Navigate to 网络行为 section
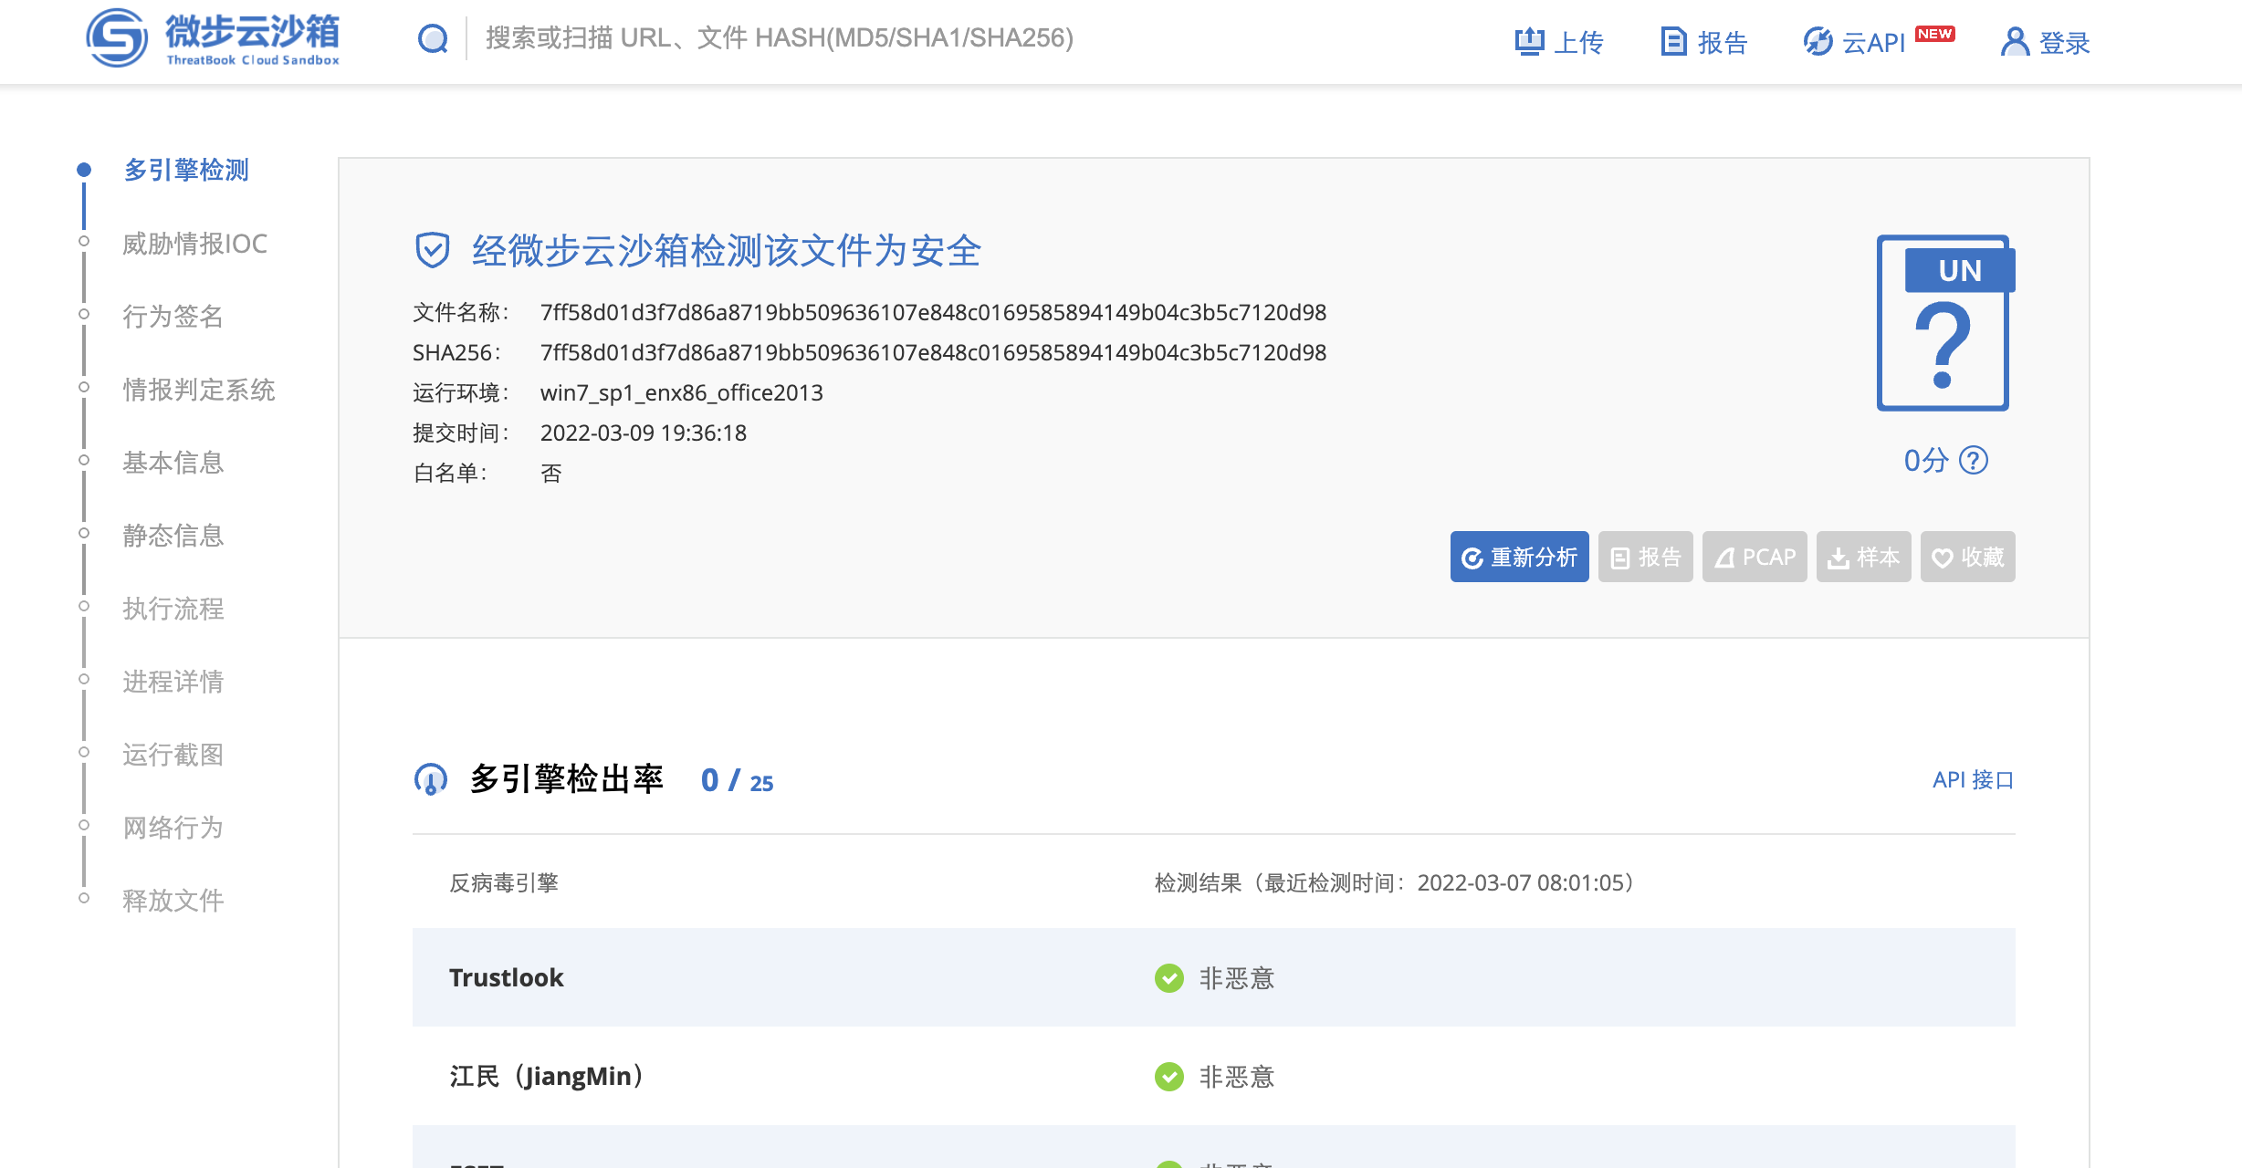Screen dimensions: 2242x1168 173,828
